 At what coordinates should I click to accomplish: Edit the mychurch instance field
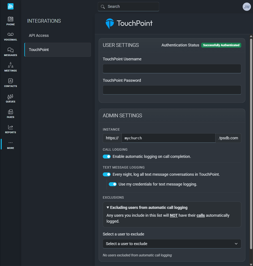point(168,138)
